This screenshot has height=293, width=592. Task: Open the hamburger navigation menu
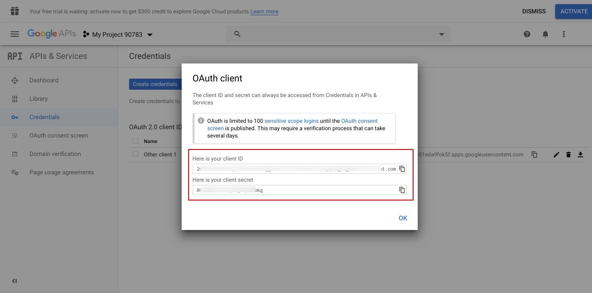[x=15, y=34]
